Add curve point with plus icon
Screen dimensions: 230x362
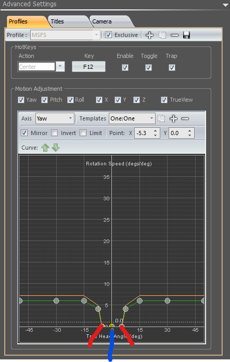point(173,118)
